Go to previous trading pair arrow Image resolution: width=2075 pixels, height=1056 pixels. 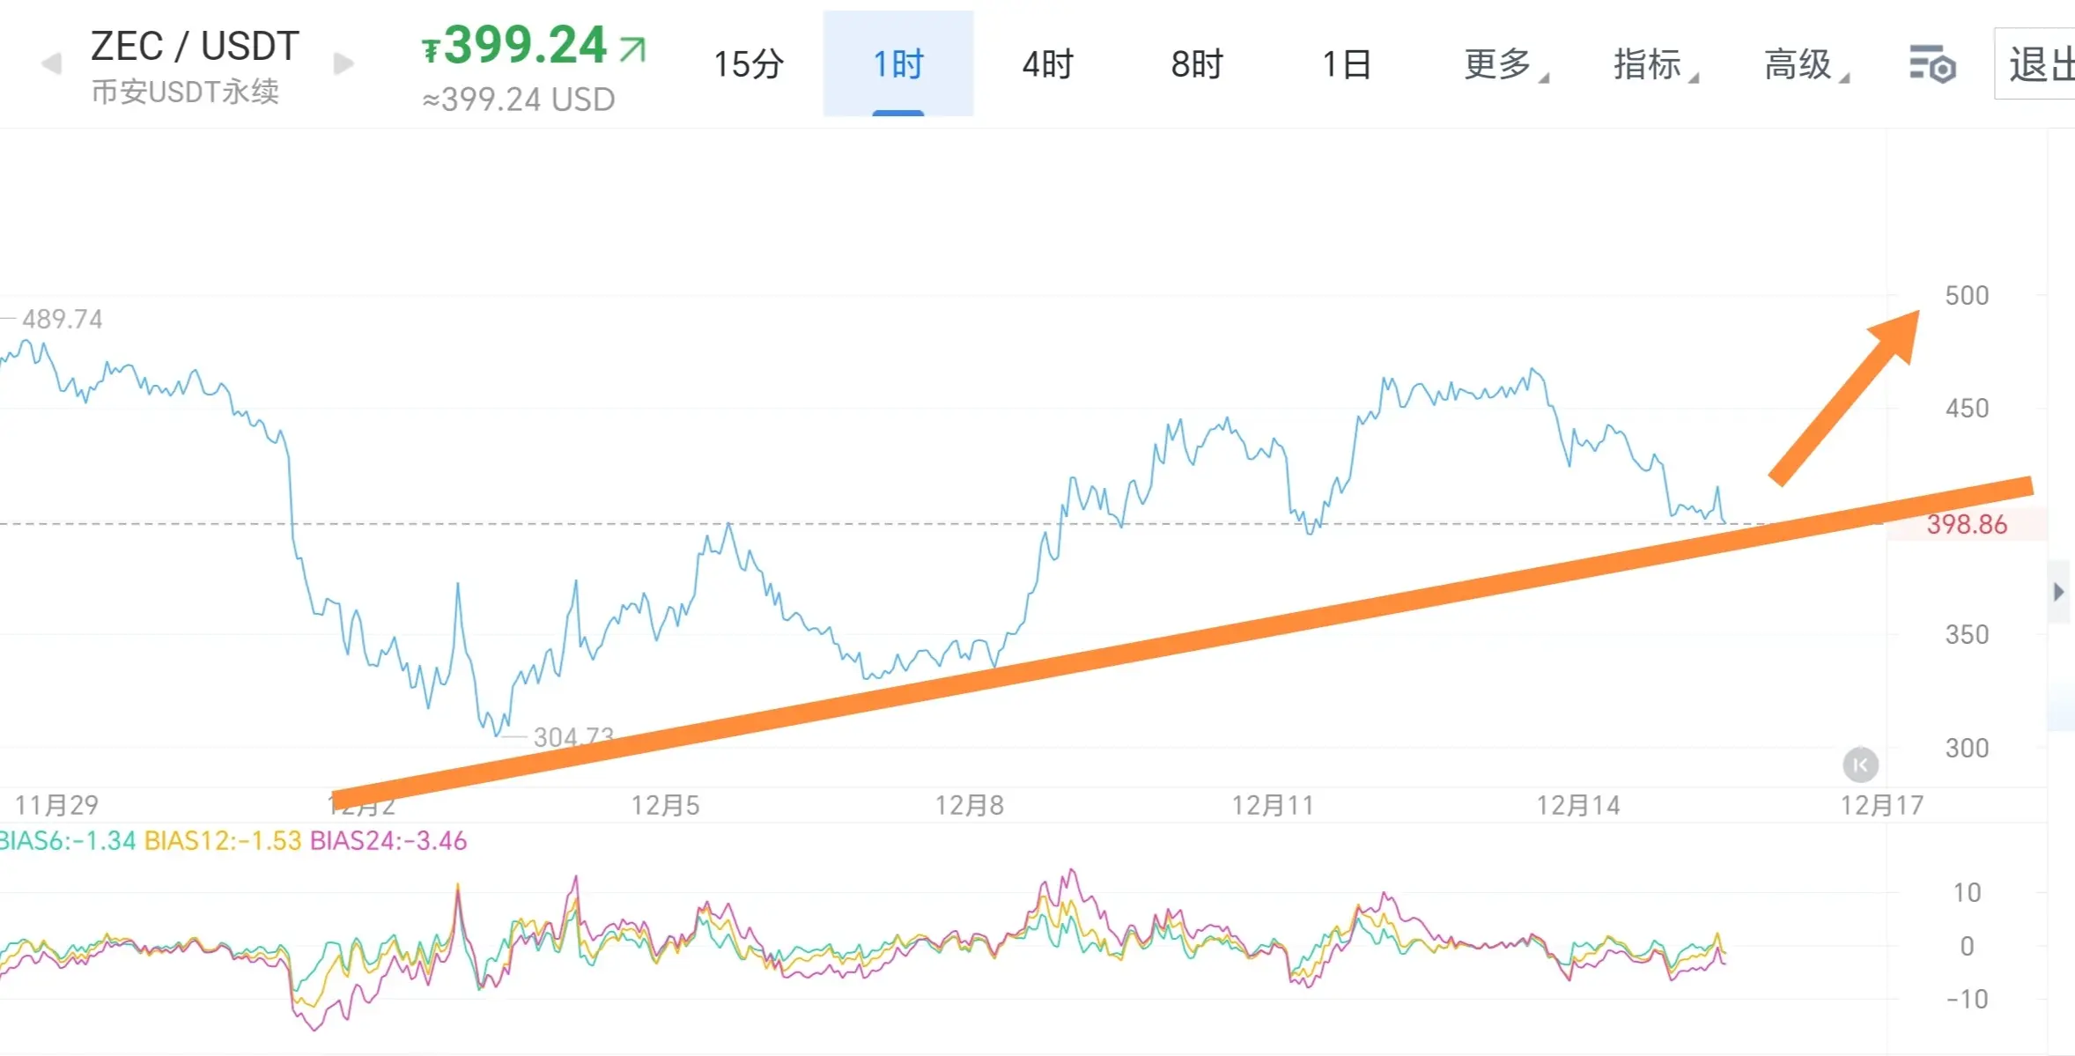tap(52, 63)
